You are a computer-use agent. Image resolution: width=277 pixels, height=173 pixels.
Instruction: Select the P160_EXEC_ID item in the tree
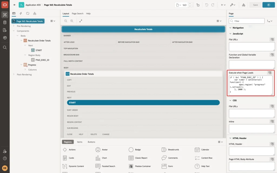pyautogui.click(x=42, y=60)
